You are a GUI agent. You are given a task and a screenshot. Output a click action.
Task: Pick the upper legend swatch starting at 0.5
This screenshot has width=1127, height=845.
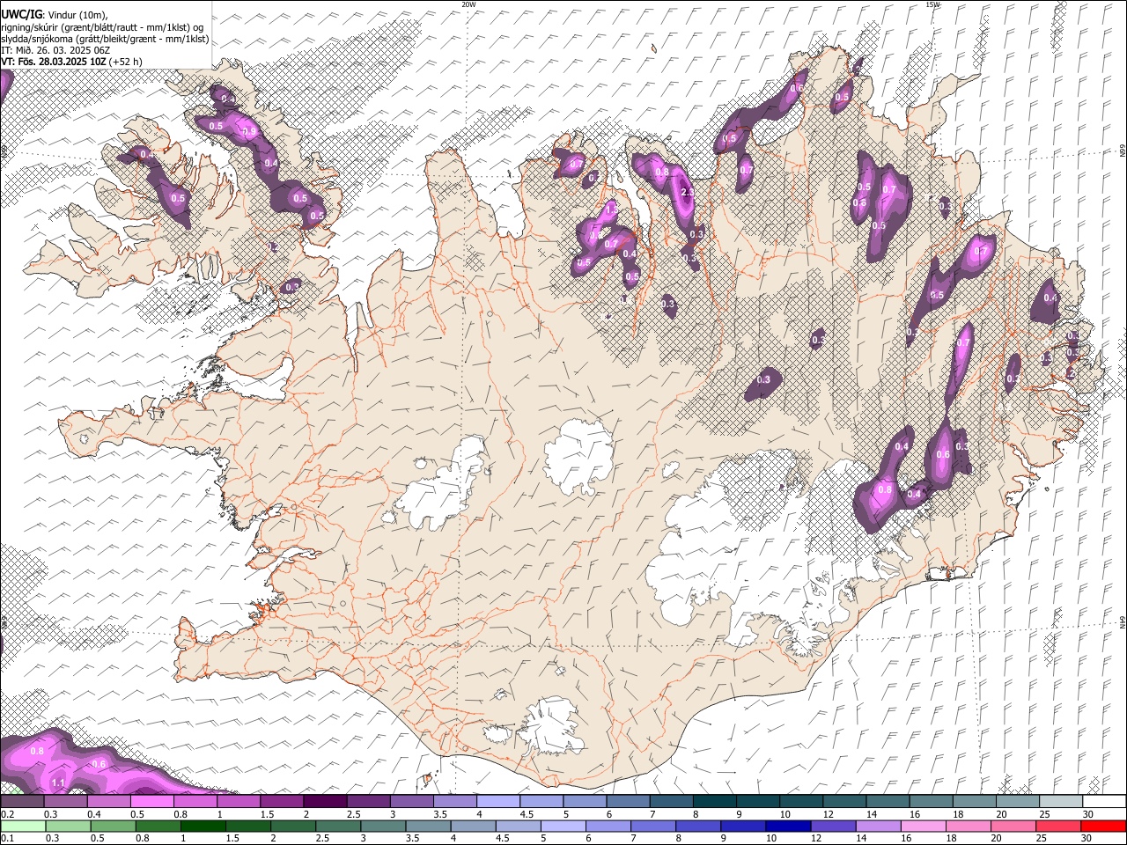[151, 802]
